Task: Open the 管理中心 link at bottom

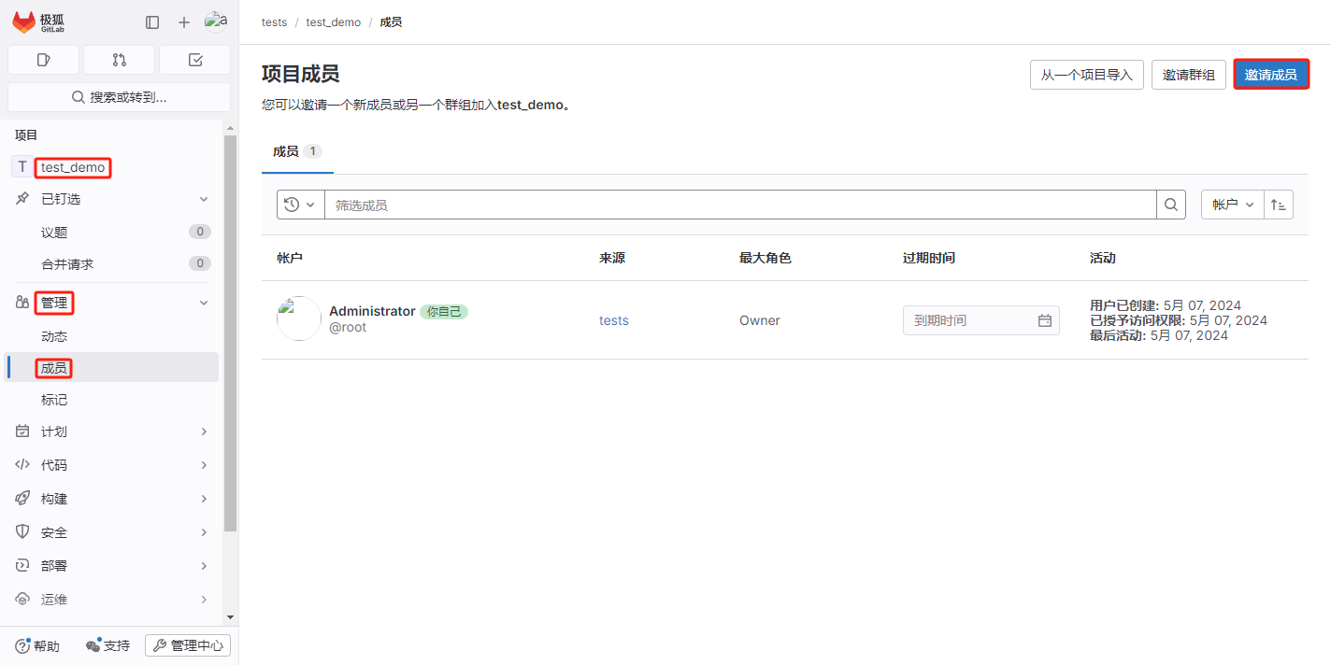Action: 187,644
